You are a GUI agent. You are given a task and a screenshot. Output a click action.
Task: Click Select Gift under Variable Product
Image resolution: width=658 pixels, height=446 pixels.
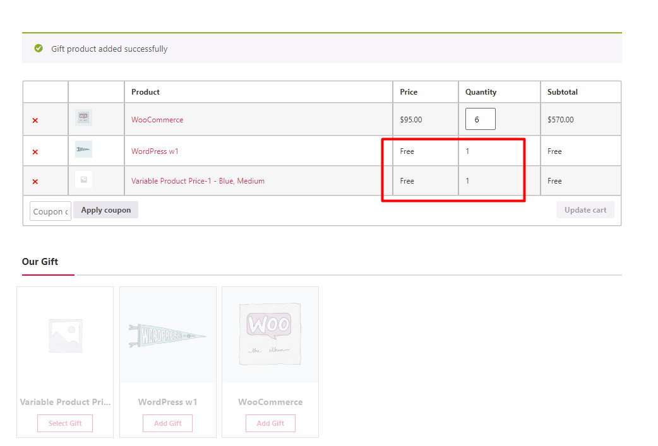(x=65, y=423)
